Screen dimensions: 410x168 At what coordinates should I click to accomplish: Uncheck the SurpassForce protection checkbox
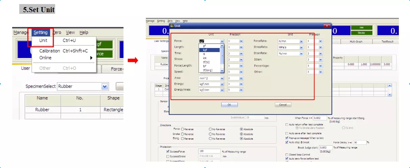point(168,151)
